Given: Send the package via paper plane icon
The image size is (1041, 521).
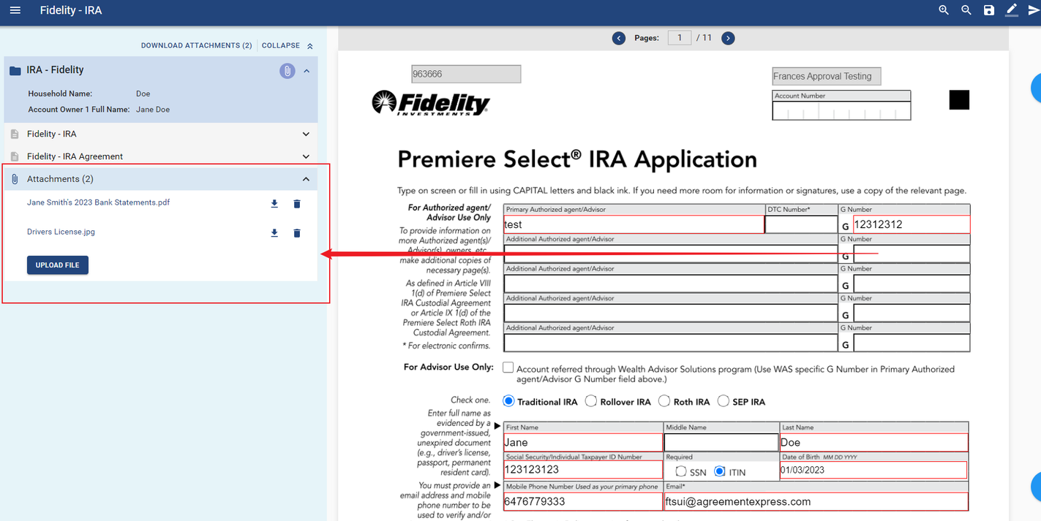Looking at the screenshot, I should point(1033,10).
